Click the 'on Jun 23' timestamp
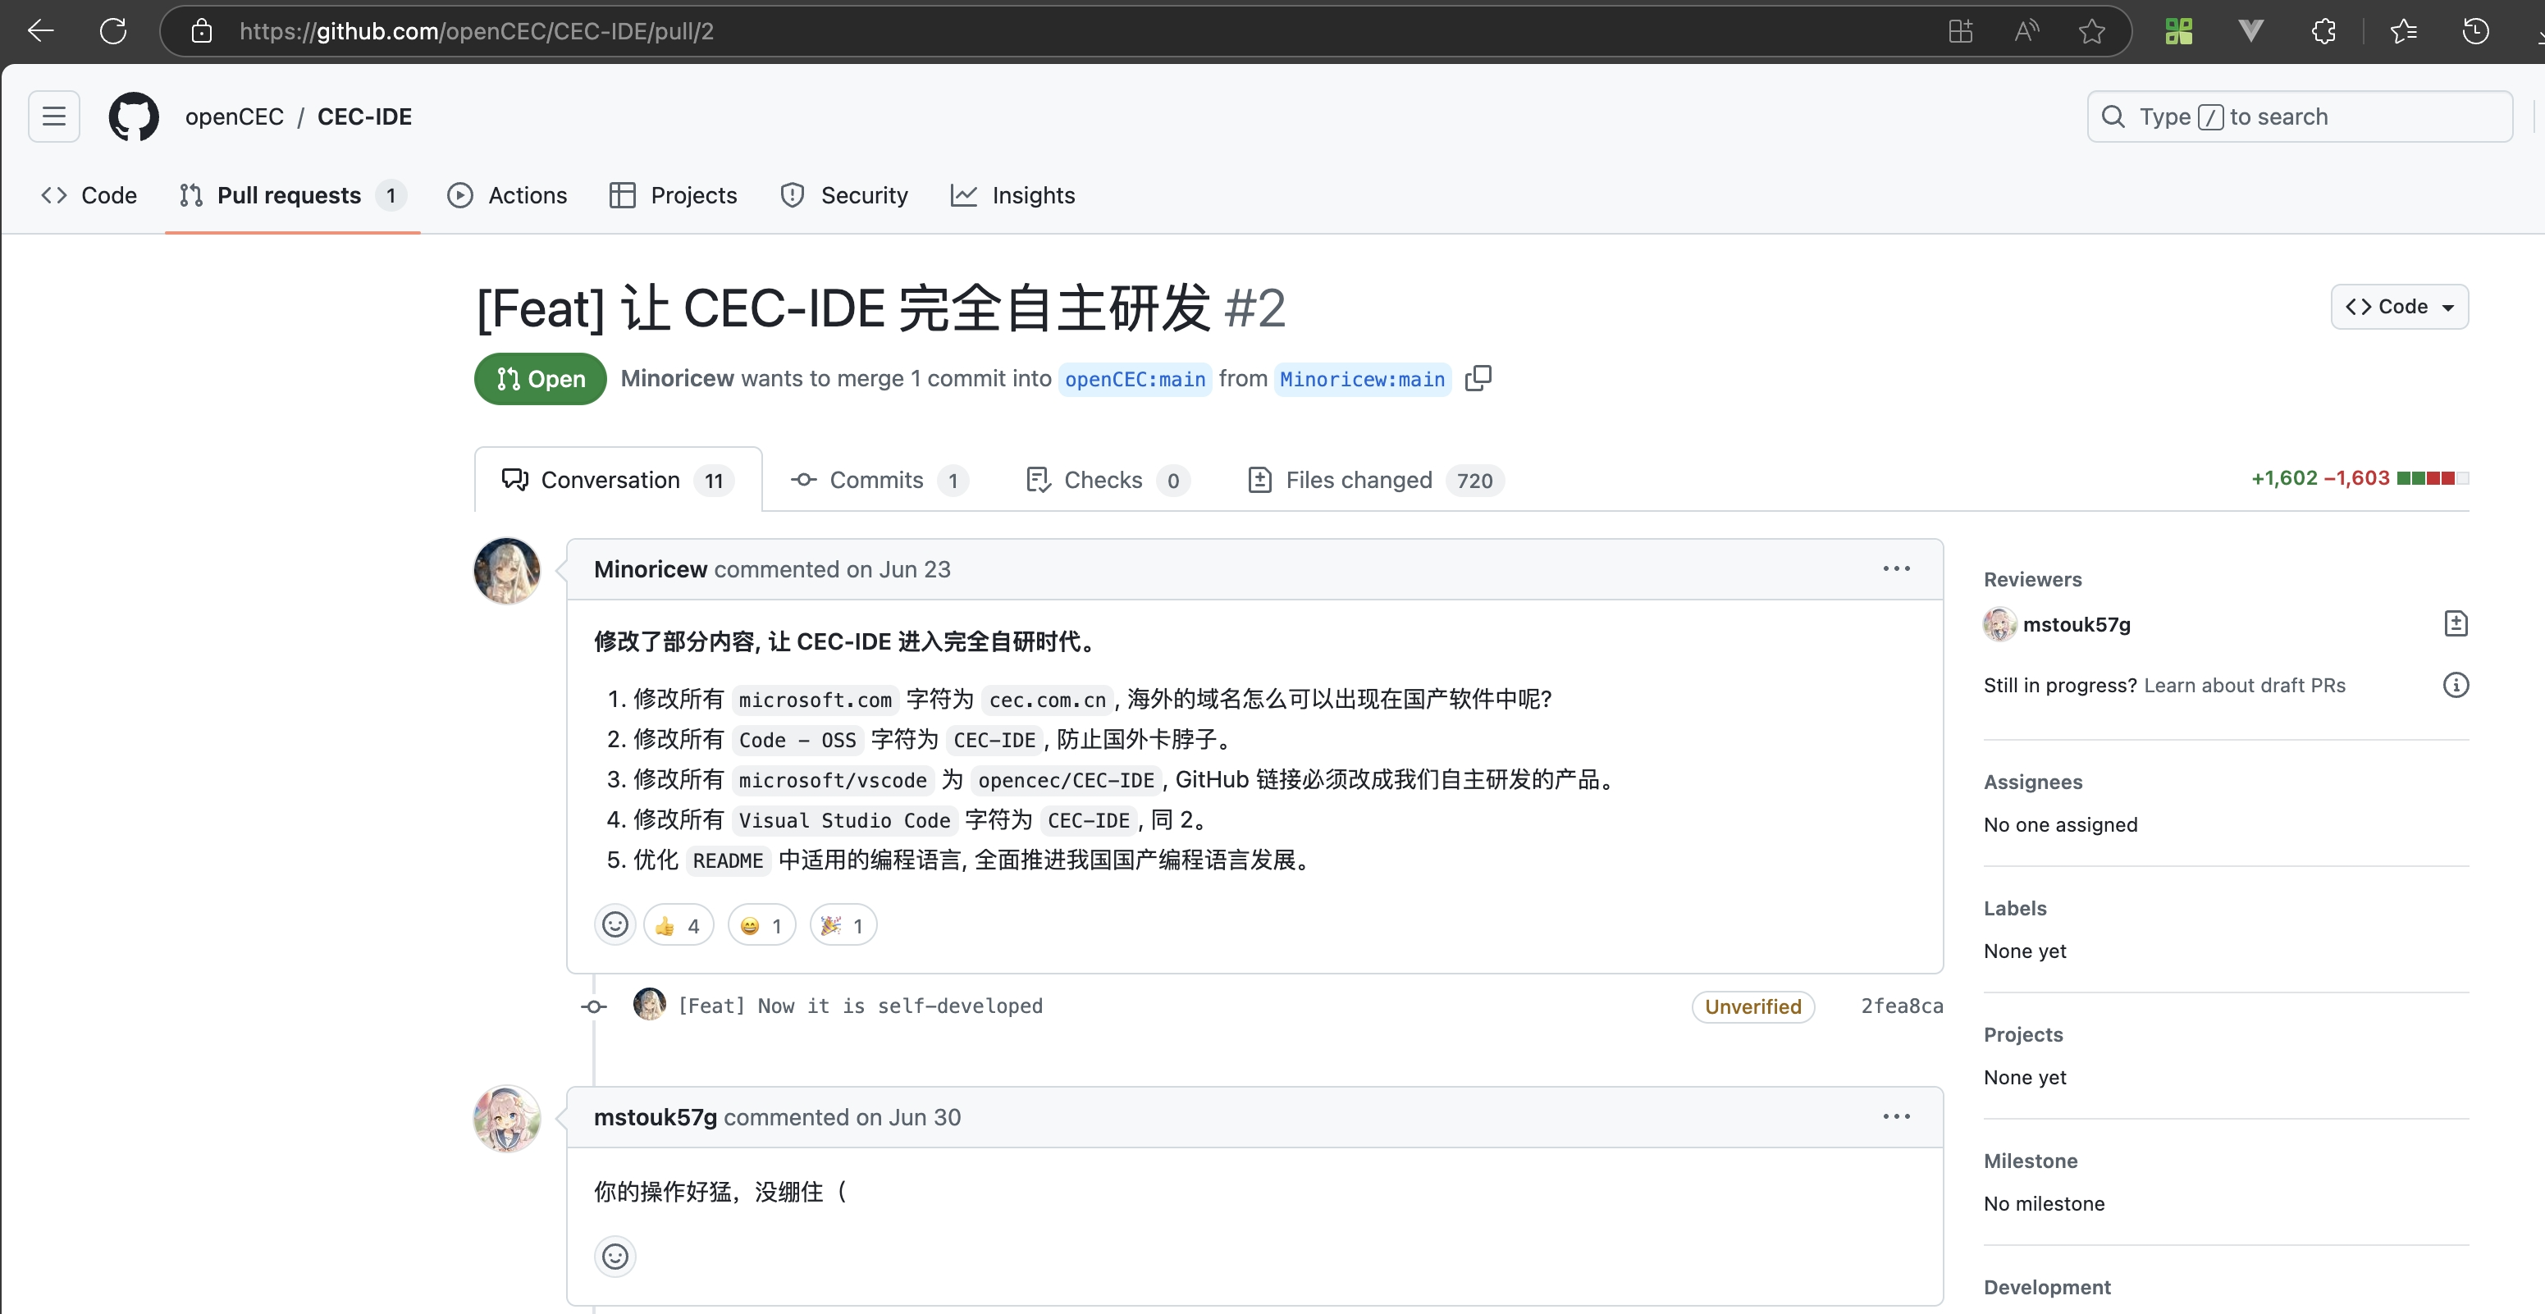 (898, 569)
